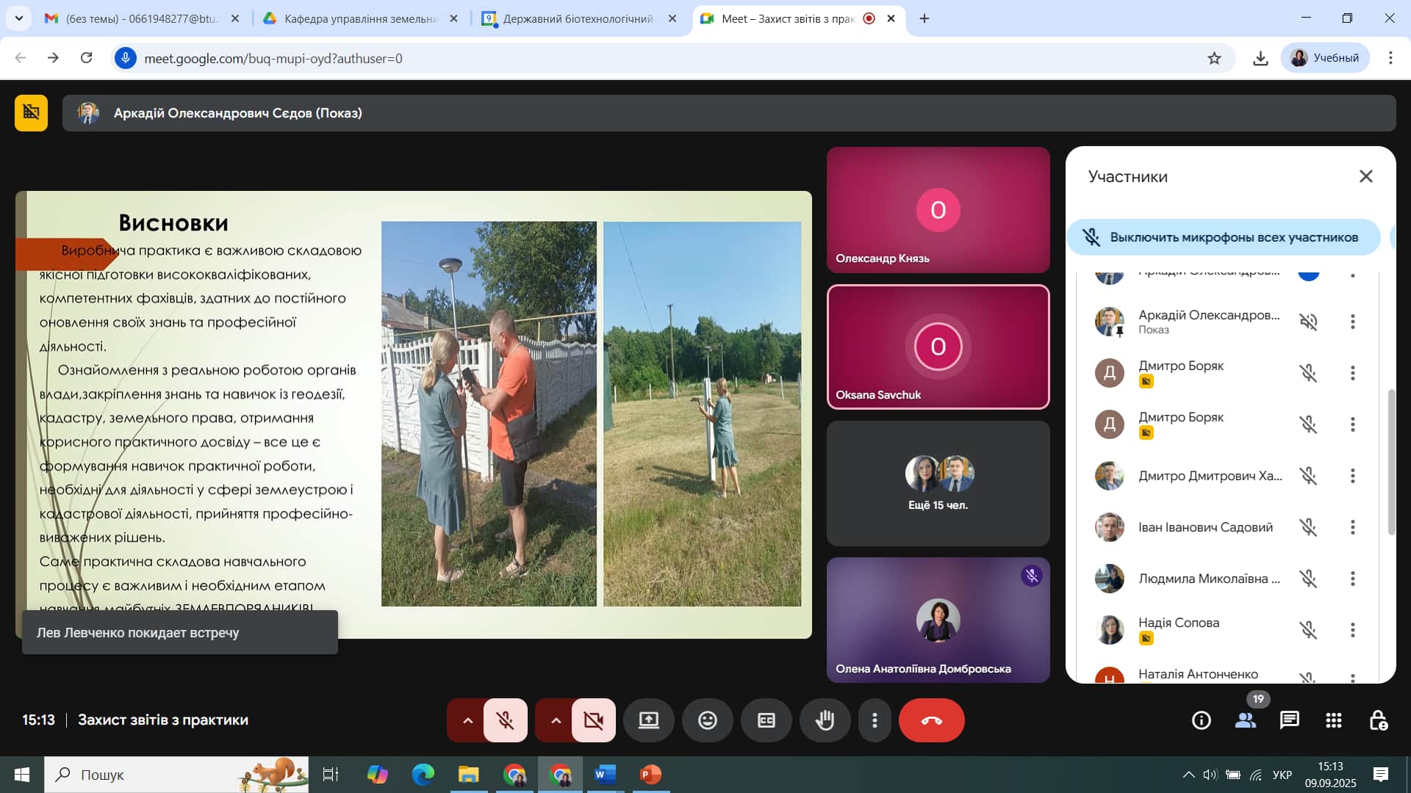Viewport: 1411px width, 793px height.
Task: Go back in browser history
Action: pyautogui.click(x=21, y=58)
